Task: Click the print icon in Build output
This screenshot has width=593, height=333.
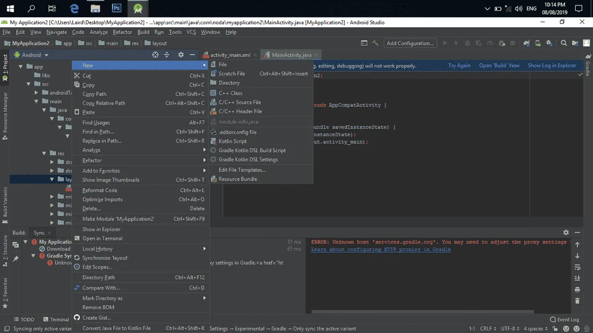Action: click(x=577, y=290)
